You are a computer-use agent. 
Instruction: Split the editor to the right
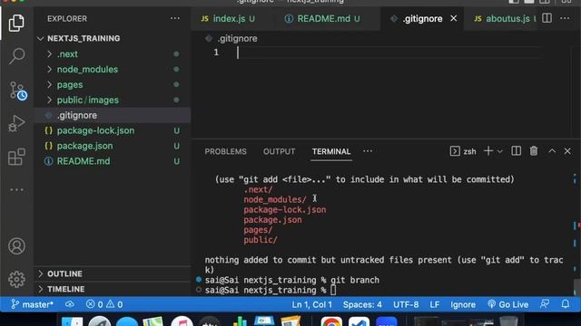tap(547, 18)
